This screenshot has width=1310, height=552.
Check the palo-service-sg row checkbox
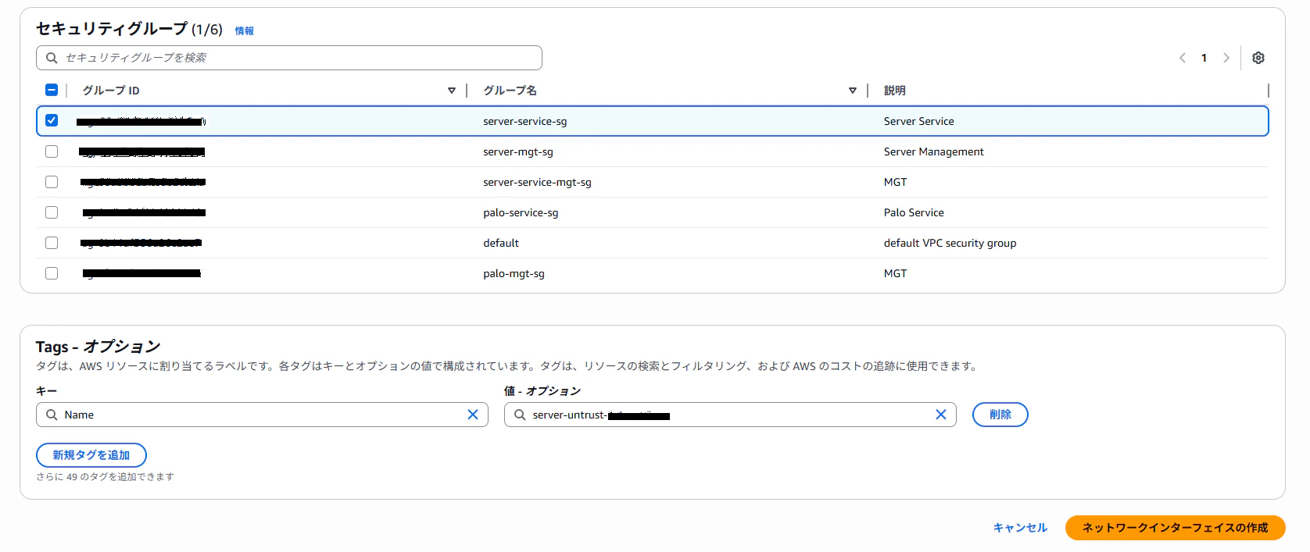pos(52,212)
